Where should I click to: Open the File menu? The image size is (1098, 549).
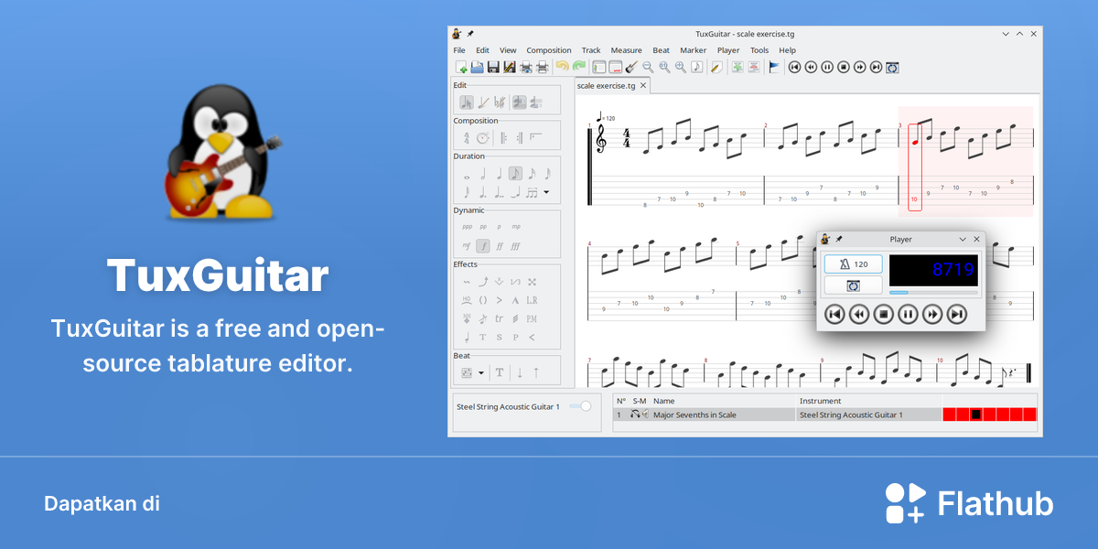click(459, 50)
